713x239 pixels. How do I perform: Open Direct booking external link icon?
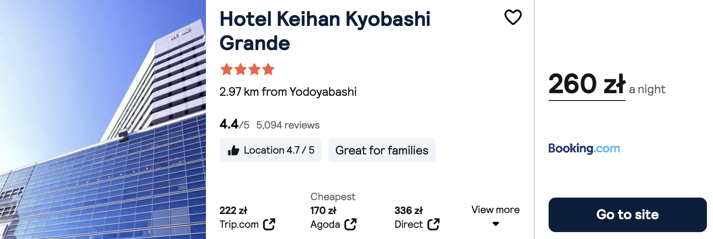434,224
